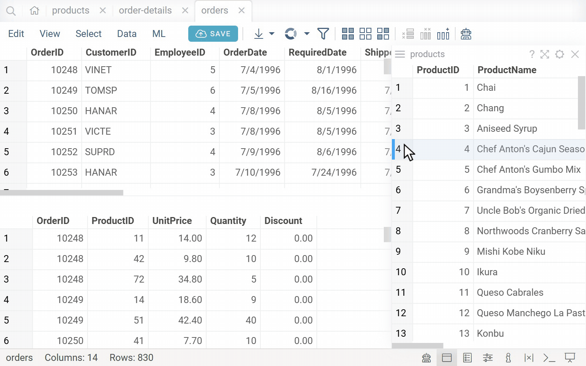Click the refresh circle icon in toolbar
The width and height of the screenshot is (586, 366).
(x=291, y=34)
